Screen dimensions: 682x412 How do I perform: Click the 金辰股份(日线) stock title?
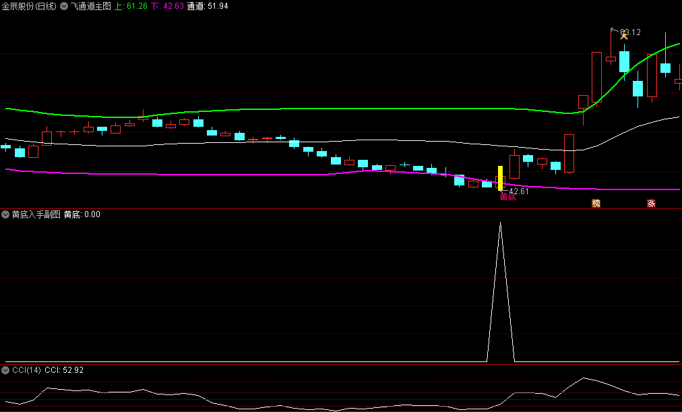coord(29,6)
